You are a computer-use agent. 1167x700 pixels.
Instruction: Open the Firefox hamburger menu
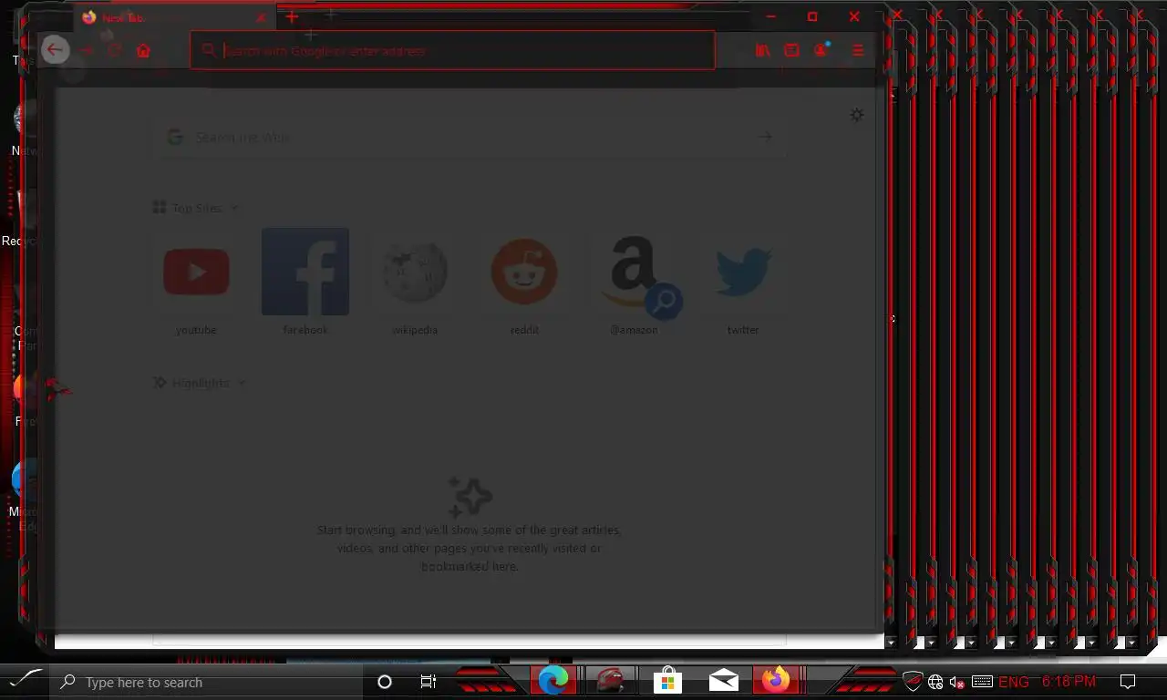tap(858, 51)
